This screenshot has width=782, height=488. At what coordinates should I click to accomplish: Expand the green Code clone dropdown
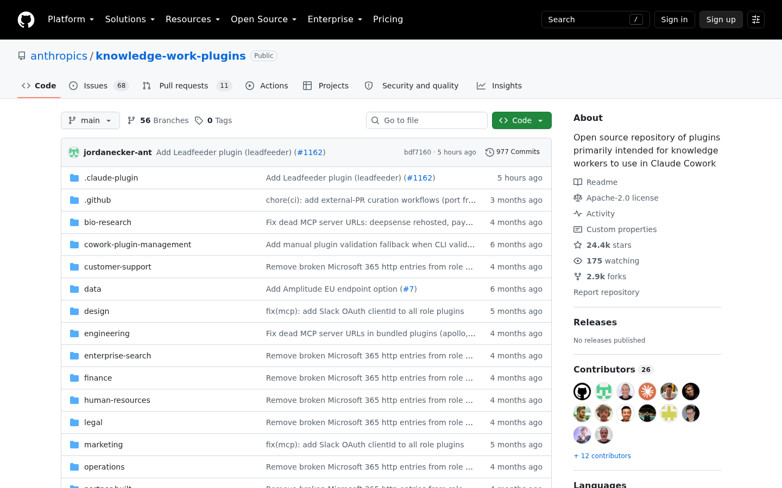click(x=522, y=120)
